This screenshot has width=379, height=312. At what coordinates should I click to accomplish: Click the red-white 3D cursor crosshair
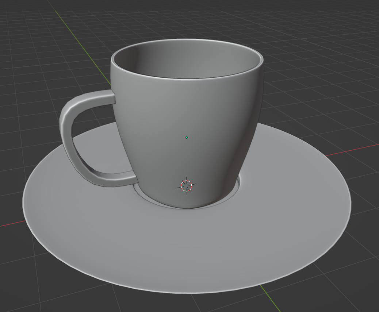tap(186, 186)
